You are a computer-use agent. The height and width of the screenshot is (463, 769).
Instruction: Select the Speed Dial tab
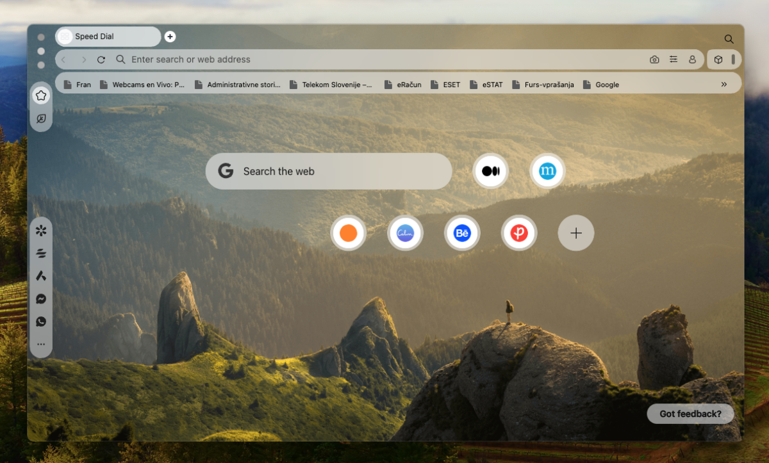pos(108,37)
